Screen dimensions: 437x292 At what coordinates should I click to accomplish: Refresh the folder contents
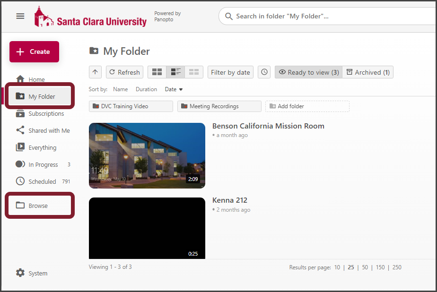click(124, 72)
